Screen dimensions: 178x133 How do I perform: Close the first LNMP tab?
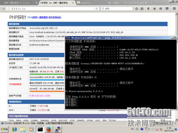click(36, 3)
